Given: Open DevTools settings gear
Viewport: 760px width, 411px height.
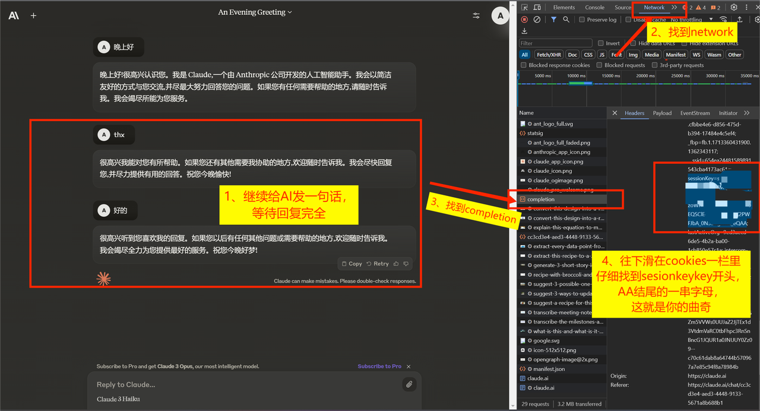Looking at the screenshot, I should (x=734, y=8).
